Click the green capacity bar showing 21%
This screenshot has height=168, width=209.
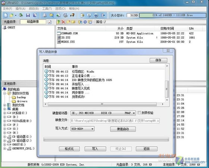tap(172, 15)
